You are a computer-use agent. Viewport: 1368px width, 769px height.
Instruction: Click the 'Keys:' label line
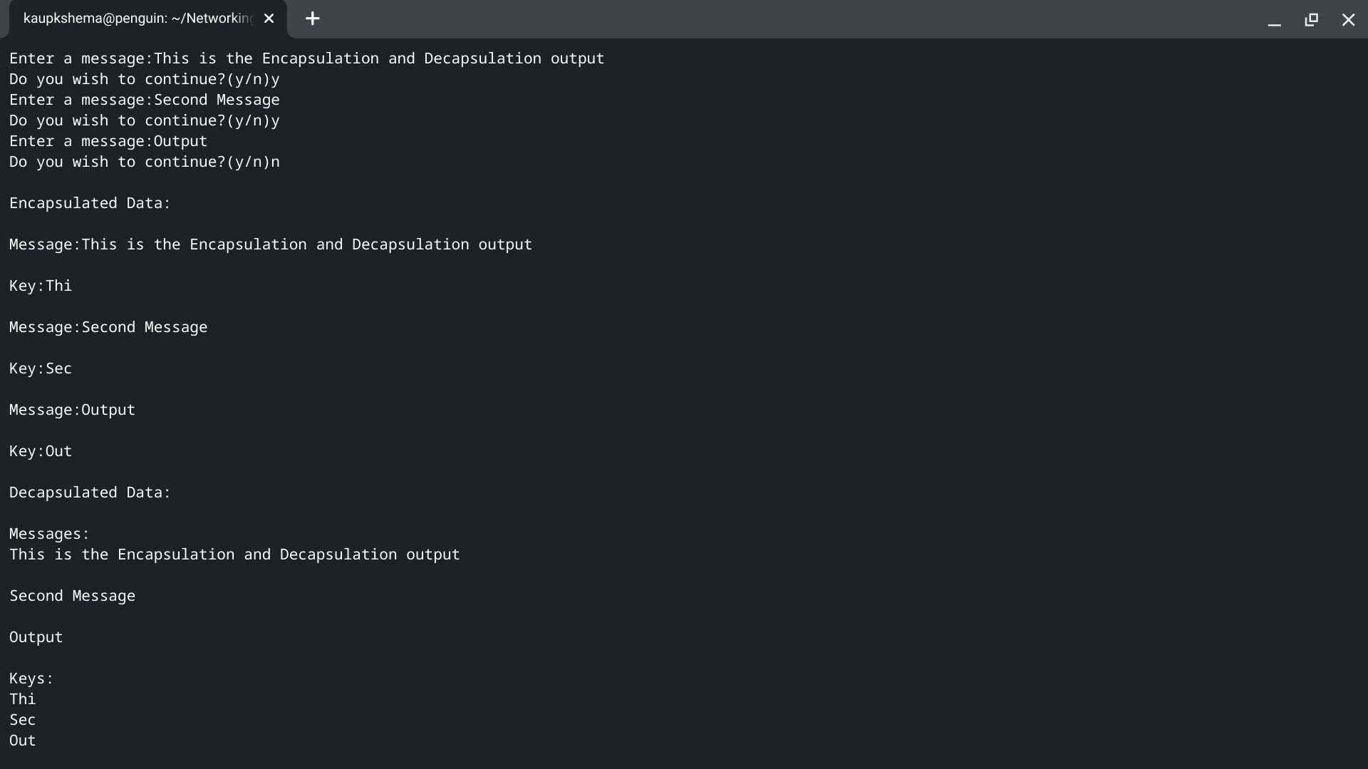tap(31, 678)
